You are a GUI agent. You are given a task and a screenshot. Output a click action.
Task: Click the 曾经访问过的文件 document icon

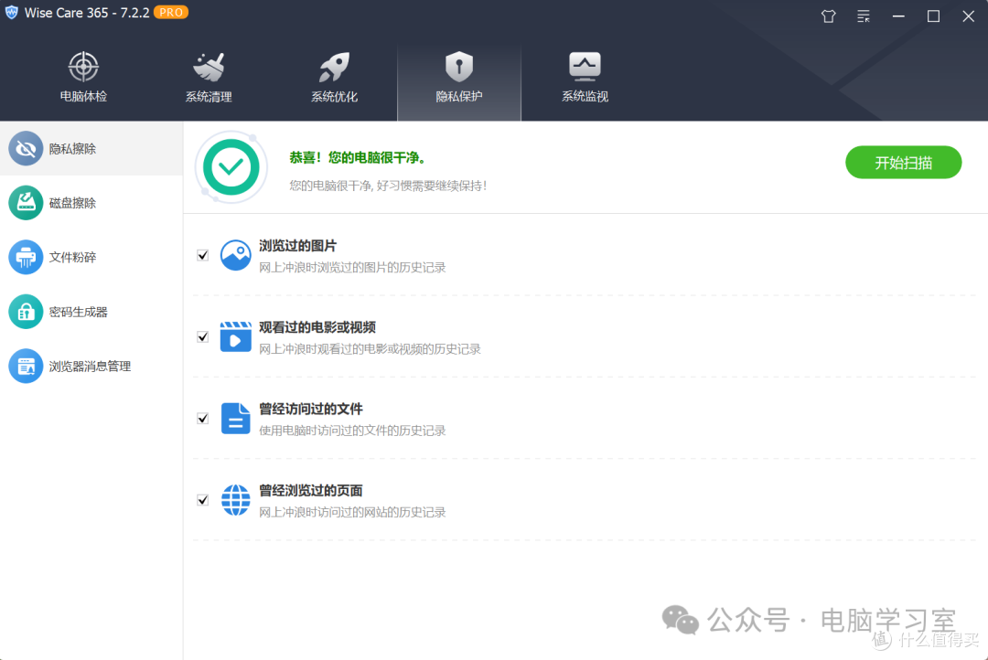coord(236,418)
